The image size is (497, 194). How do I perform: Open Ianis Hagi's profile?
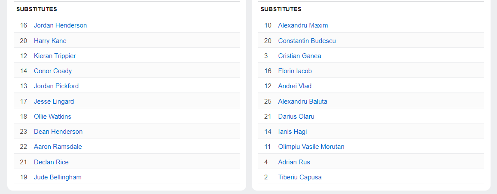(292, 132)
